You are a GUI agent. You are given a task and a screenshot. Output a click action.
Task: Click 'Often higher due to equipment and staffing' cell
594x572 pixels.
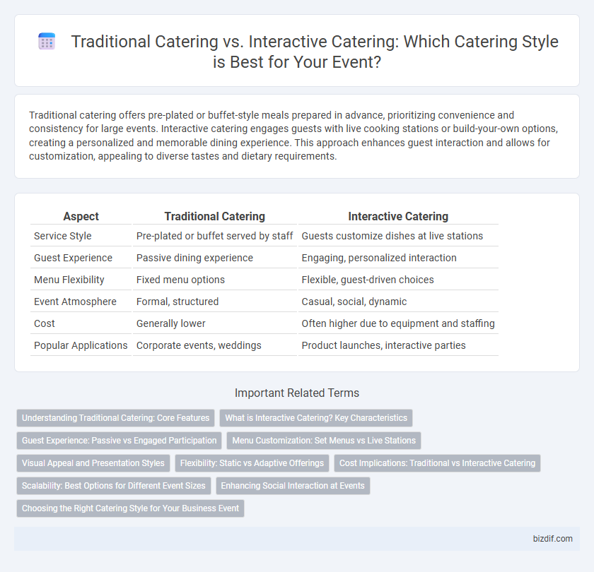398,324
